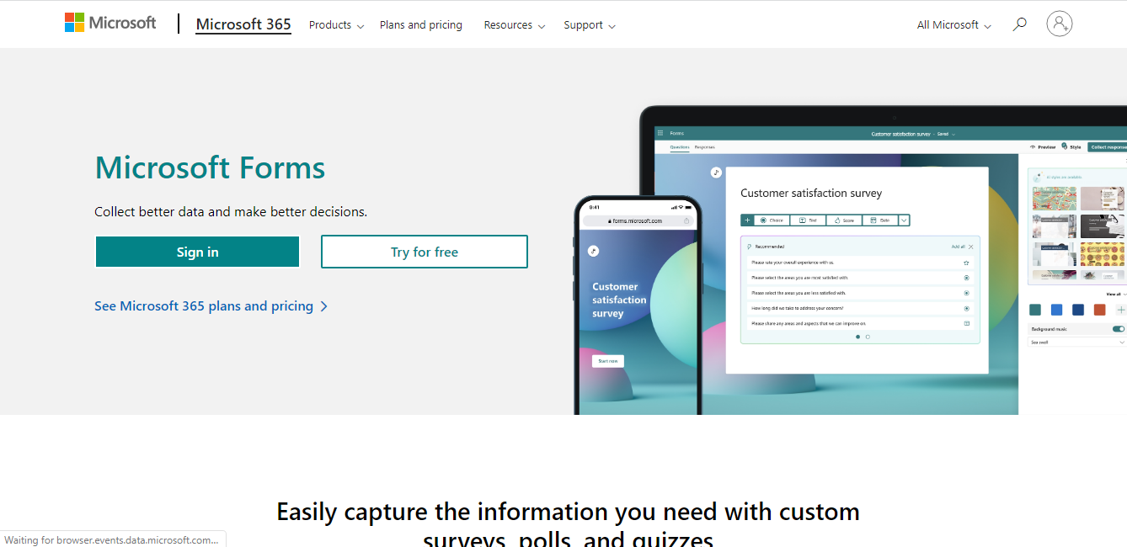Close the Recommended questions panel with X
Viewport: 1127px width, 547px height.
point(971,247)
